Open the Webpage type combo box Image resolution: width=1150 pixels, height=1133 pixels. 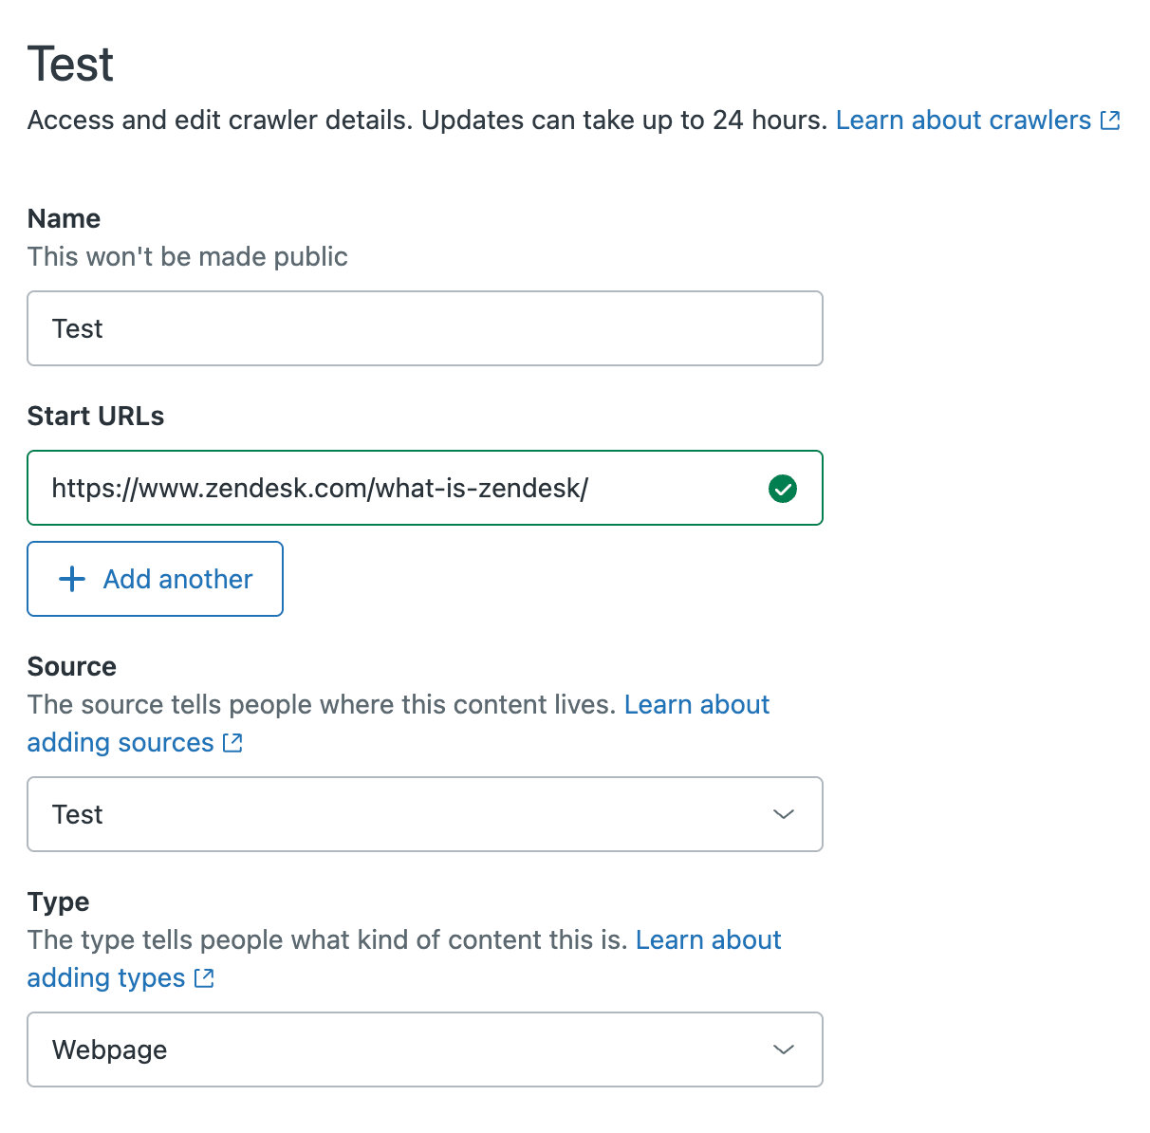(399, 1049)
